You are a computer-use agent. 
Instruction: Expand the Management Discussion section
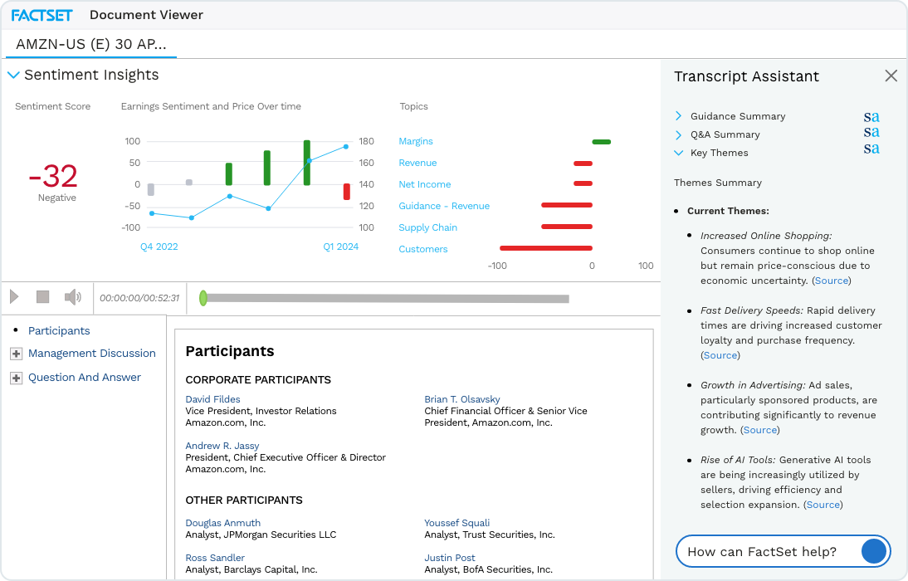pos(15,354)
